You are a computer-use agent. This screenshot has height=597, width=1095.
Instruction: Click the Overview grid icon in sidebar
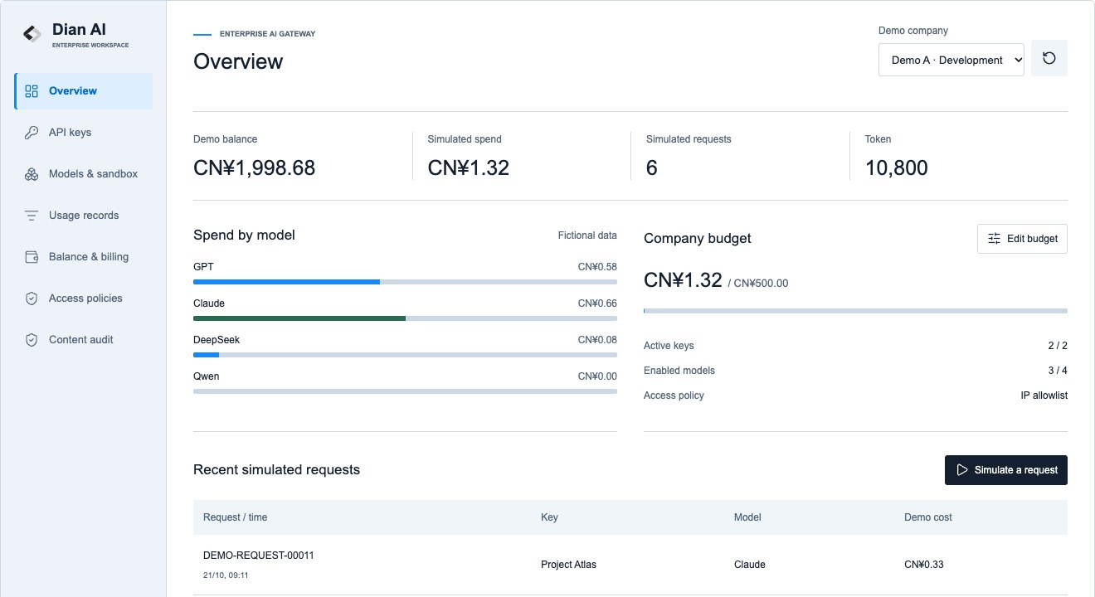point(32,91)
